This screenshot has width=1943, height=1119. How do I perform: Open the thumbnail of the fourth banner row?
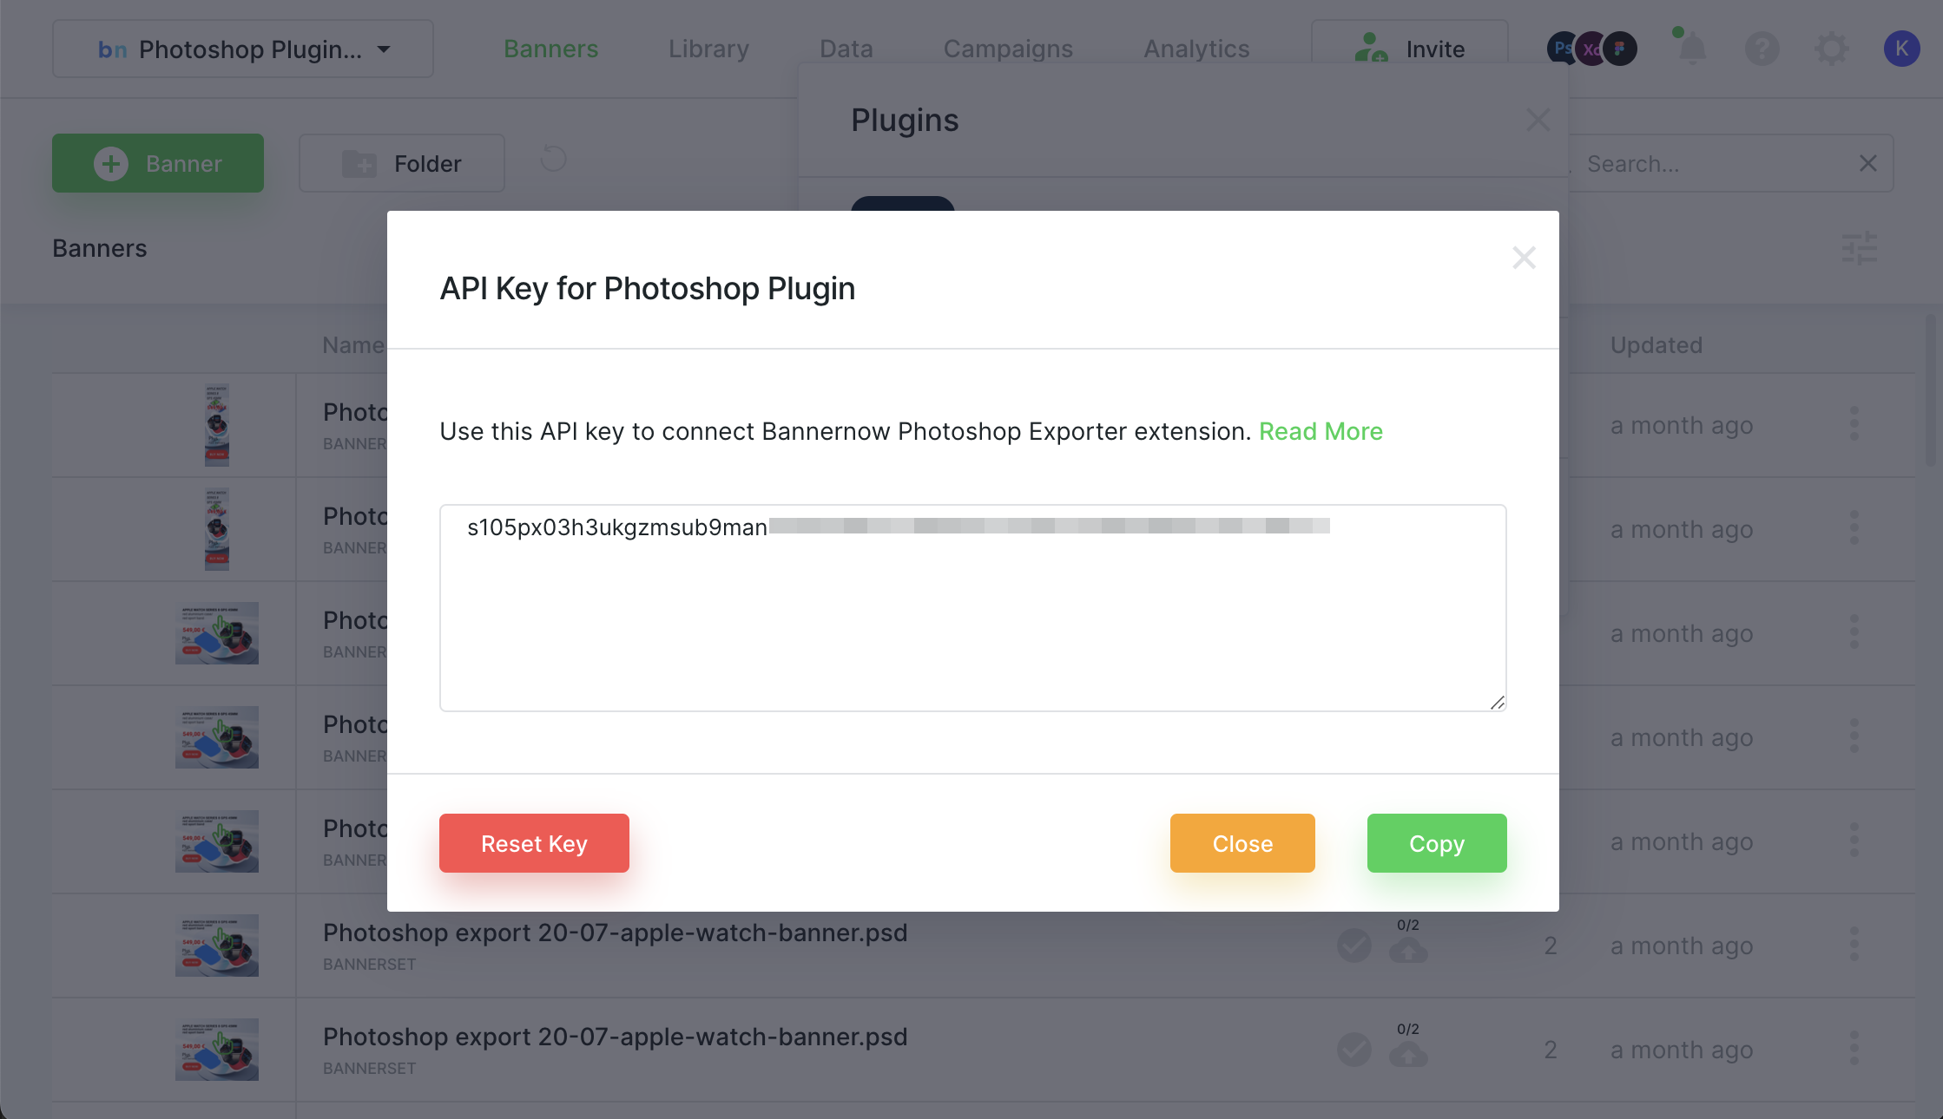coord(217,737)
